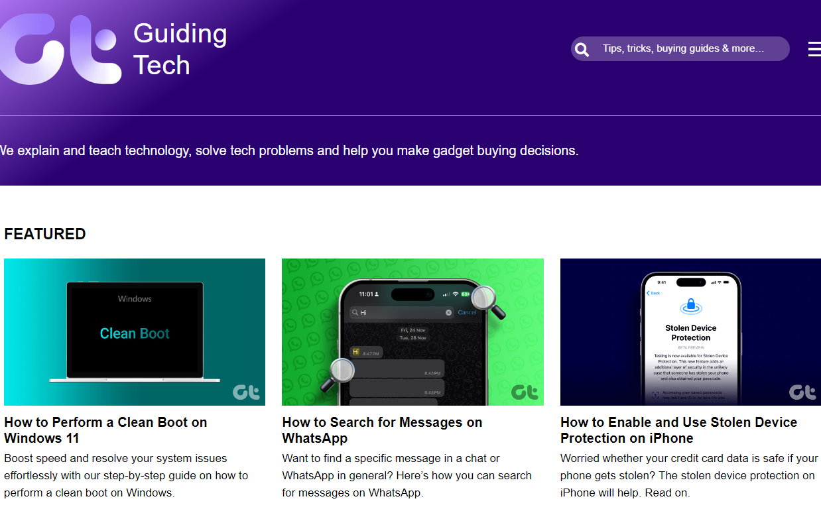Open the Stolen Device Protection thumbnail
Viewport: 821px width, 523px height.
pyautogui.click(x=690, y=331)
